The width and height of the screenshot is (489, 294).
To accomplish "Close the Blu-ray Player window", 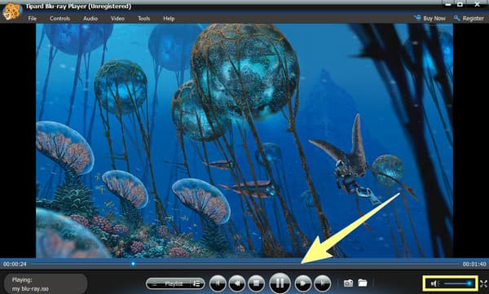I will [x=477, y=4].
